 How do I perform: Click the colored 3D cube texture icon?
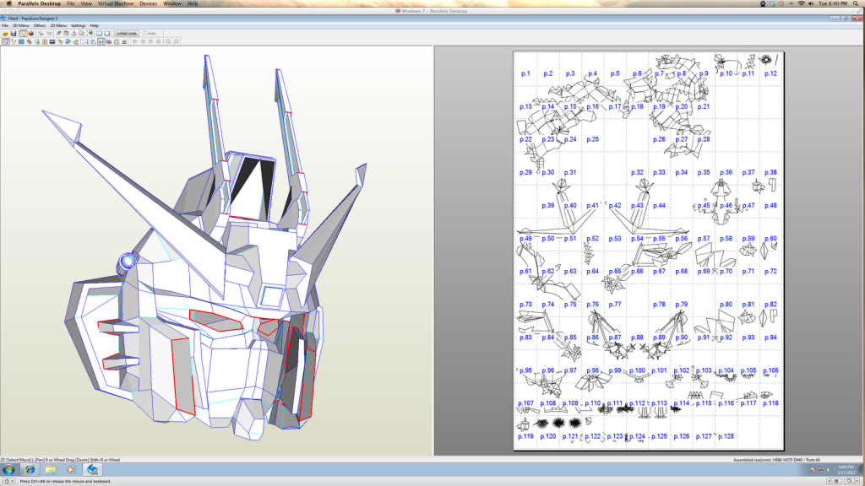tap(31, 33)
